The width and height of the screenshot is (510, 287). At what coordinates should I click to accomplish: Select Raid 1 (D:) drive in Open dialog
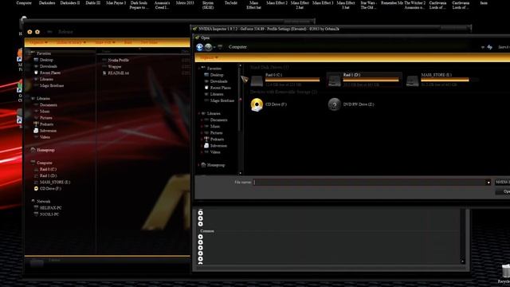(364, 80)
